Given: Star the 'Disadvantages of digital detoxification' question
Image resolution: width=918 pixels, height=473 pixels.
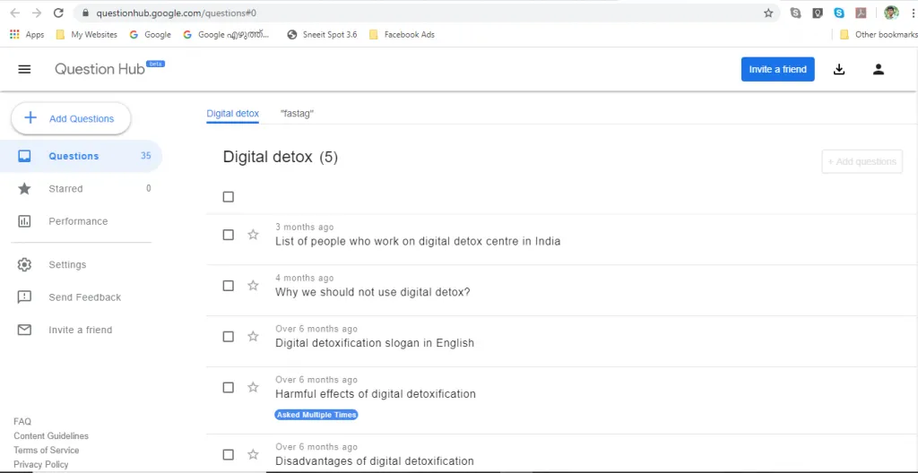Looking at the screenshot, I should [x=253, y=455].
